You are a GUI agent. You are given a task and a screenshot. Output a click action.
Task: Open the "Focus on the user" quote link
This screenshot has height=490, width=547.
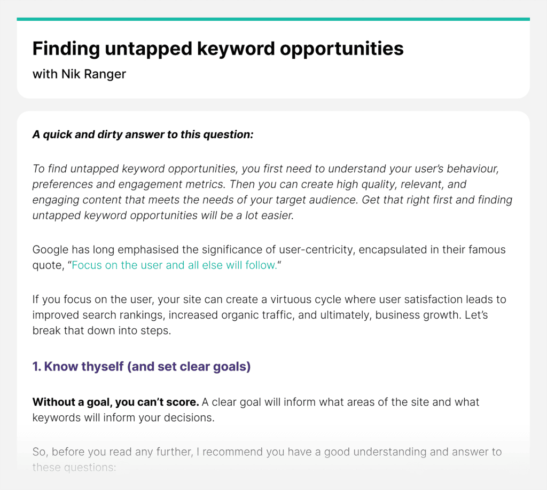pyautogui.click(x=174, y=266)
